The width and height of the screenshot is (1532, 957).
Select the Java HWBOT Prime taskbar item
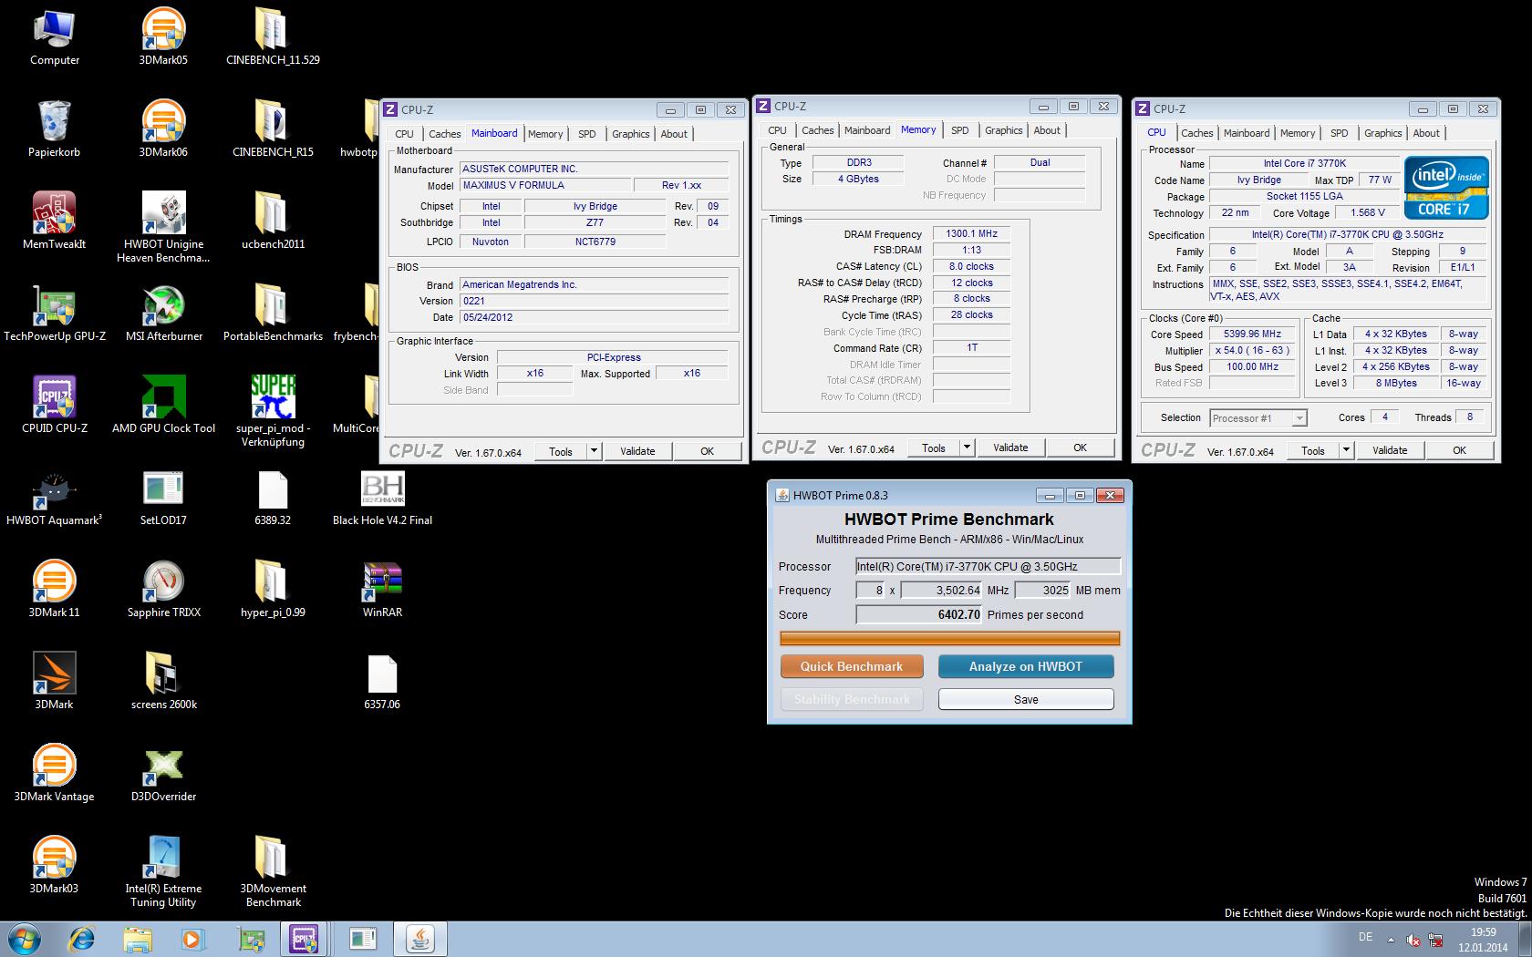click(420, 939)
